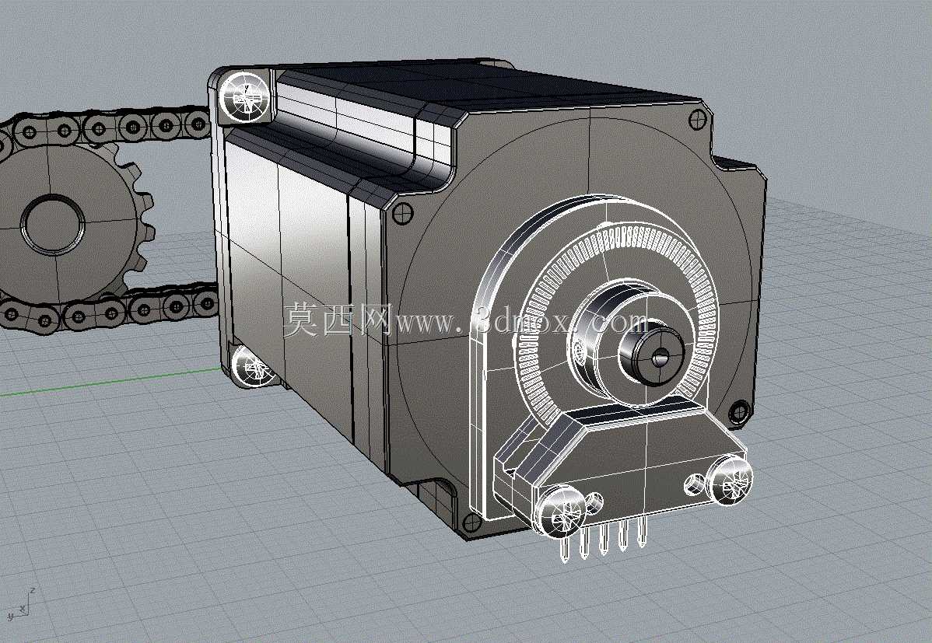Select the sprocket's center hub bore
Screen dimensions: 932x643
(x=52, y=225)
